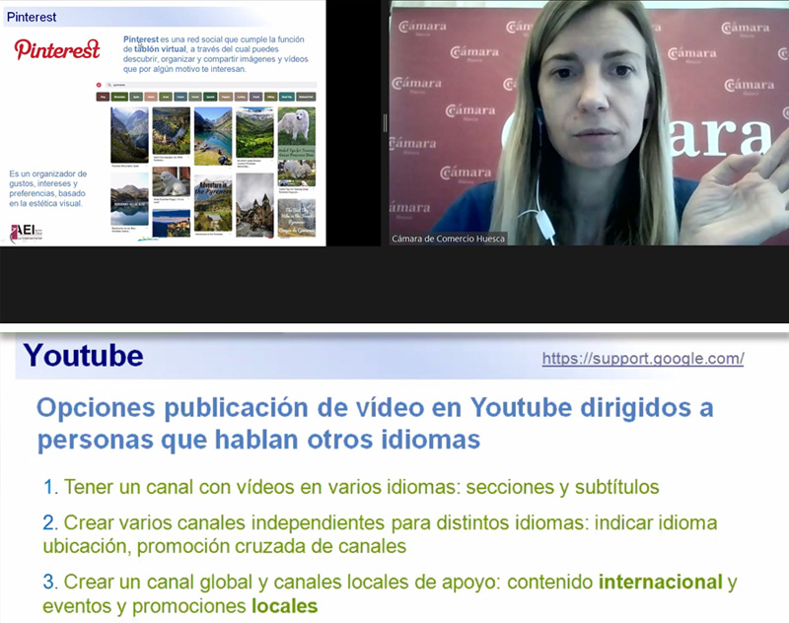Click the 'Cámara de Comercio Huesca' name label

click(448, 239)
